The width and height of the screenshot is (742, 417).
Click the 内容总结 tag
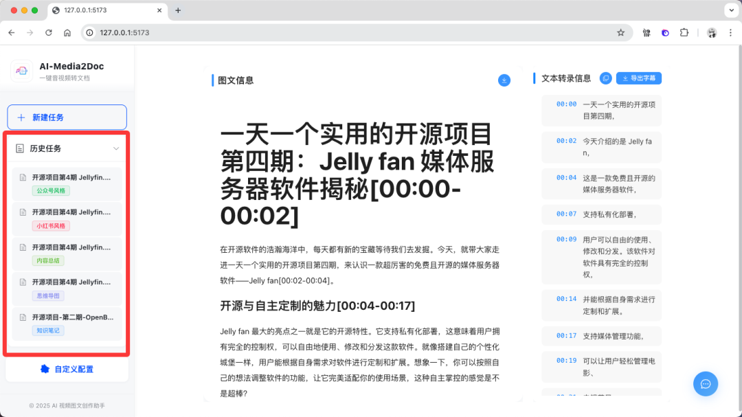(x=48, y=261)
